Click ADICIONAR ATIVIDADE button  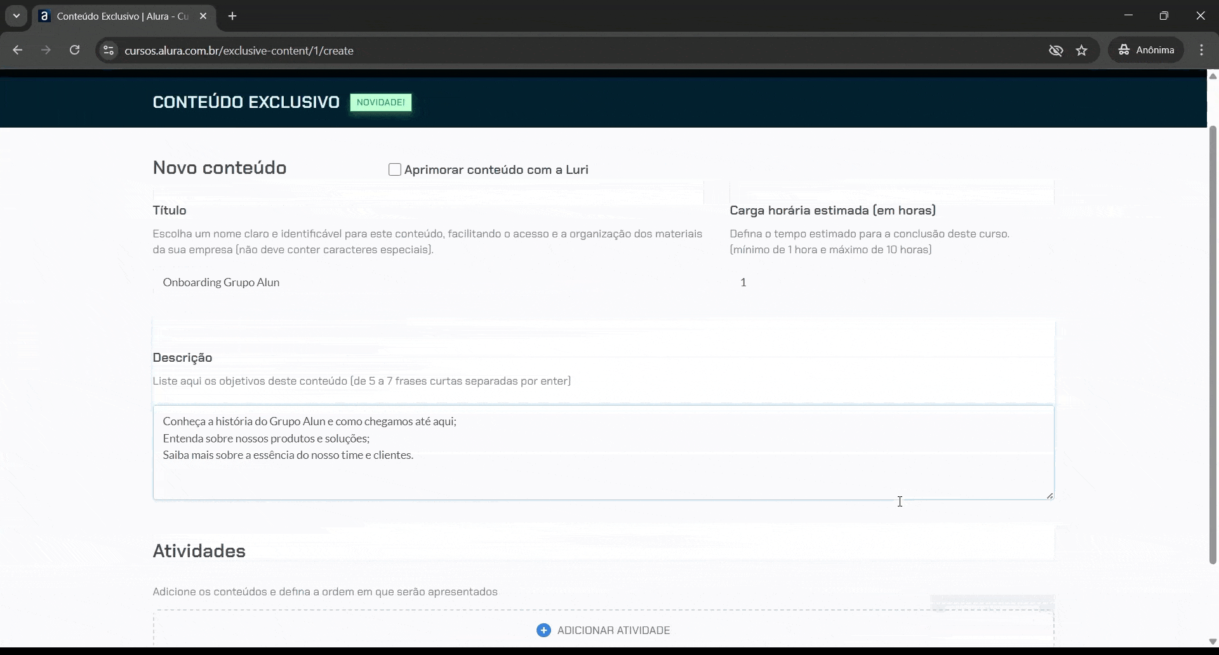[x=613, y=630]
